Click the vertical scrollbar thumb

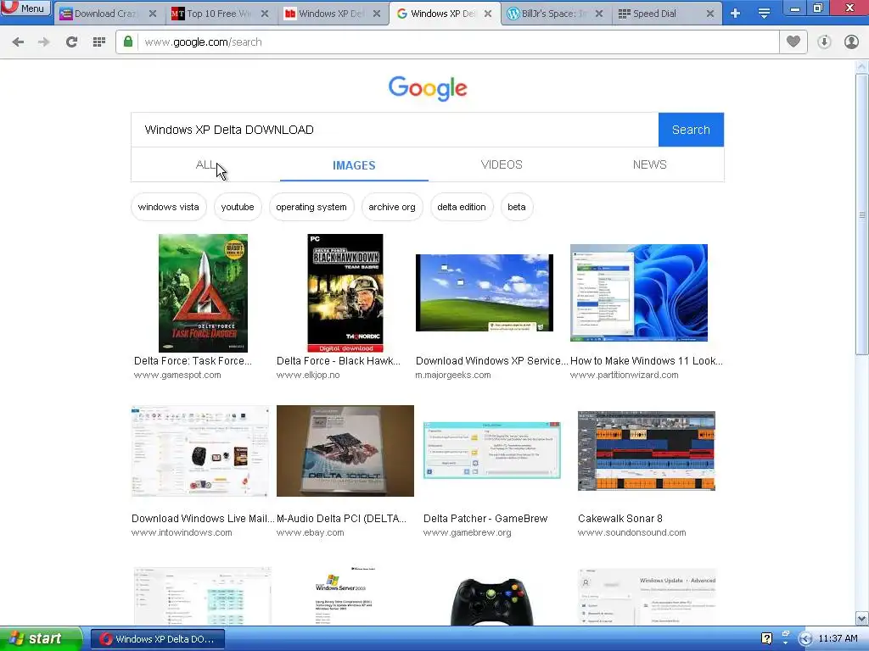coord(861,214)
